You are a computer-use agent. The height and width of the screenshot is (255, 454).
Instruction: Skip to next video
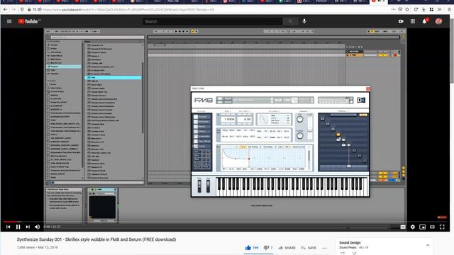click(28, 227)
